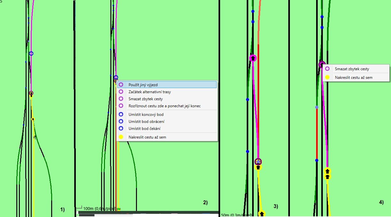Click purple-ringed node below red track, panel 3
Viewport: 391px width, 217px height.
pyautogui.click(x=258, y=162)
